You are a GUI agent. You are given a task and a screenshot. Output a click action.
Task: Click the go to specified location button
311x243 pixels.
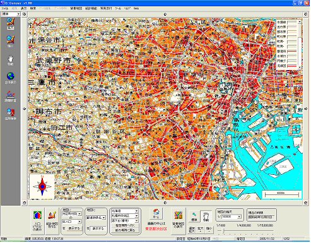coord(125,225)
